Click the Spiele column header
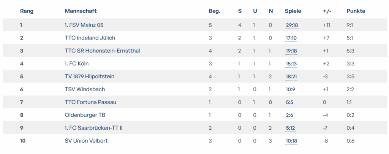Screen dimensions: 389x154 293,11
